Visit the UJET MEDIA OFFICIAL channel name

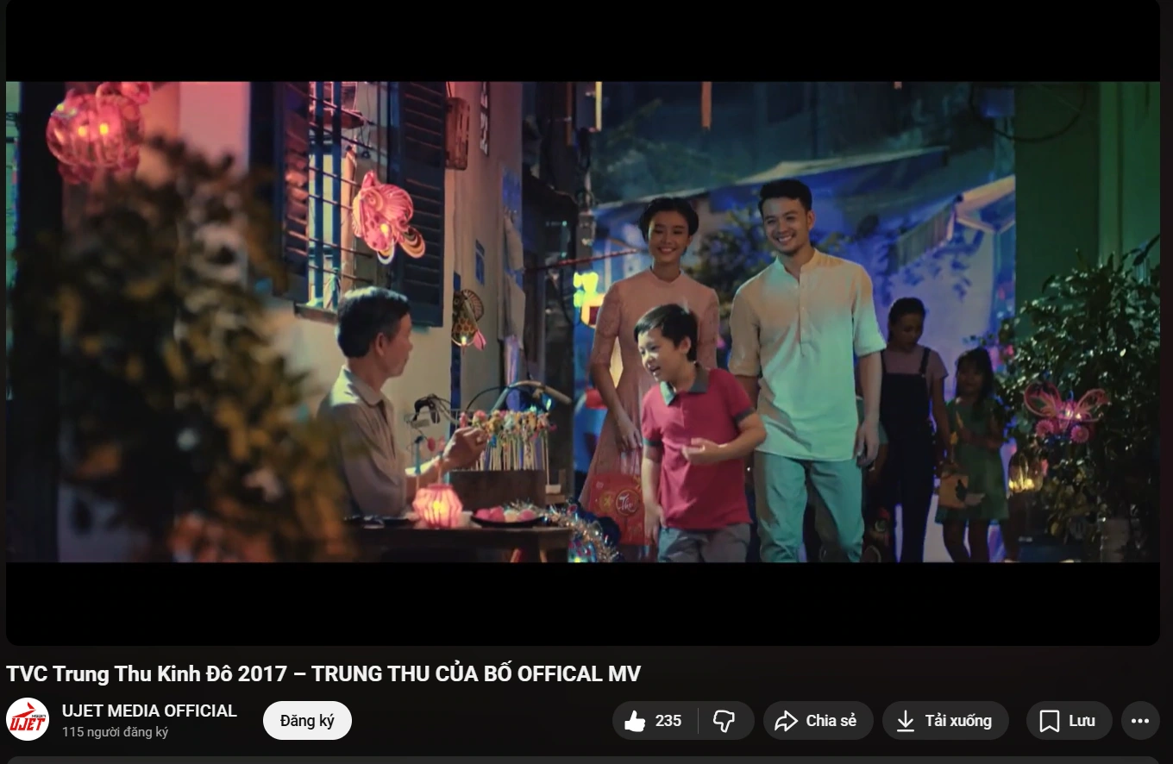151,711
